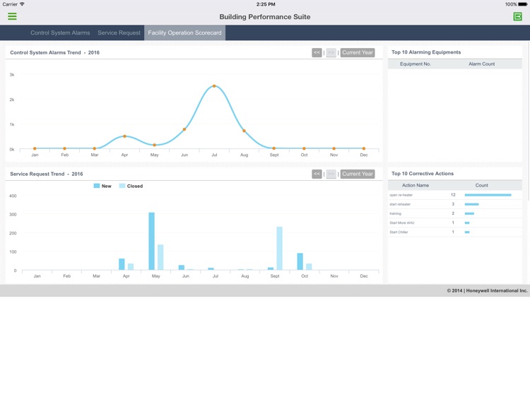Screen dimensions: 530x397
Task: Go to previous year in Service Request Trend
Action: tap(317, 174)
